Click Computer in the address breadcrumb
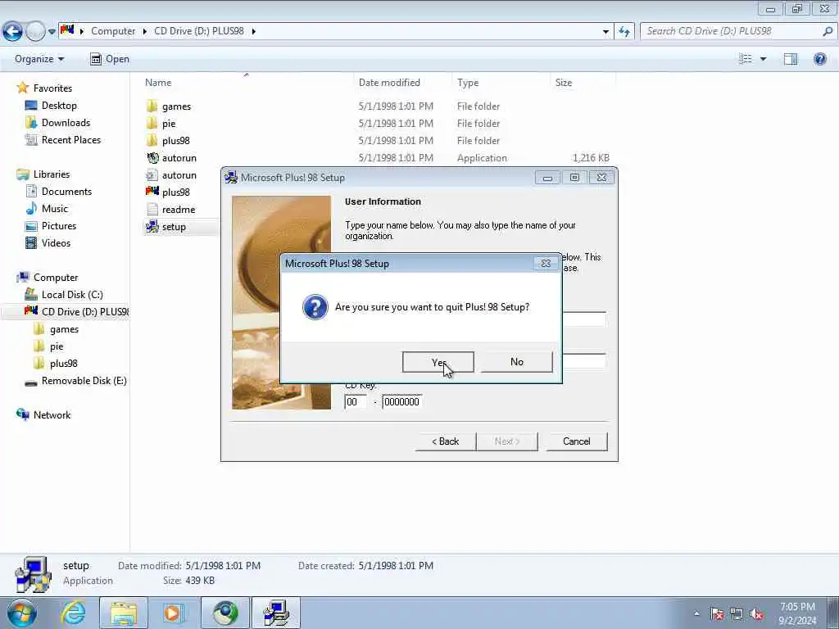The height and width of the screenshot is (629, 839). click(113, 31)
